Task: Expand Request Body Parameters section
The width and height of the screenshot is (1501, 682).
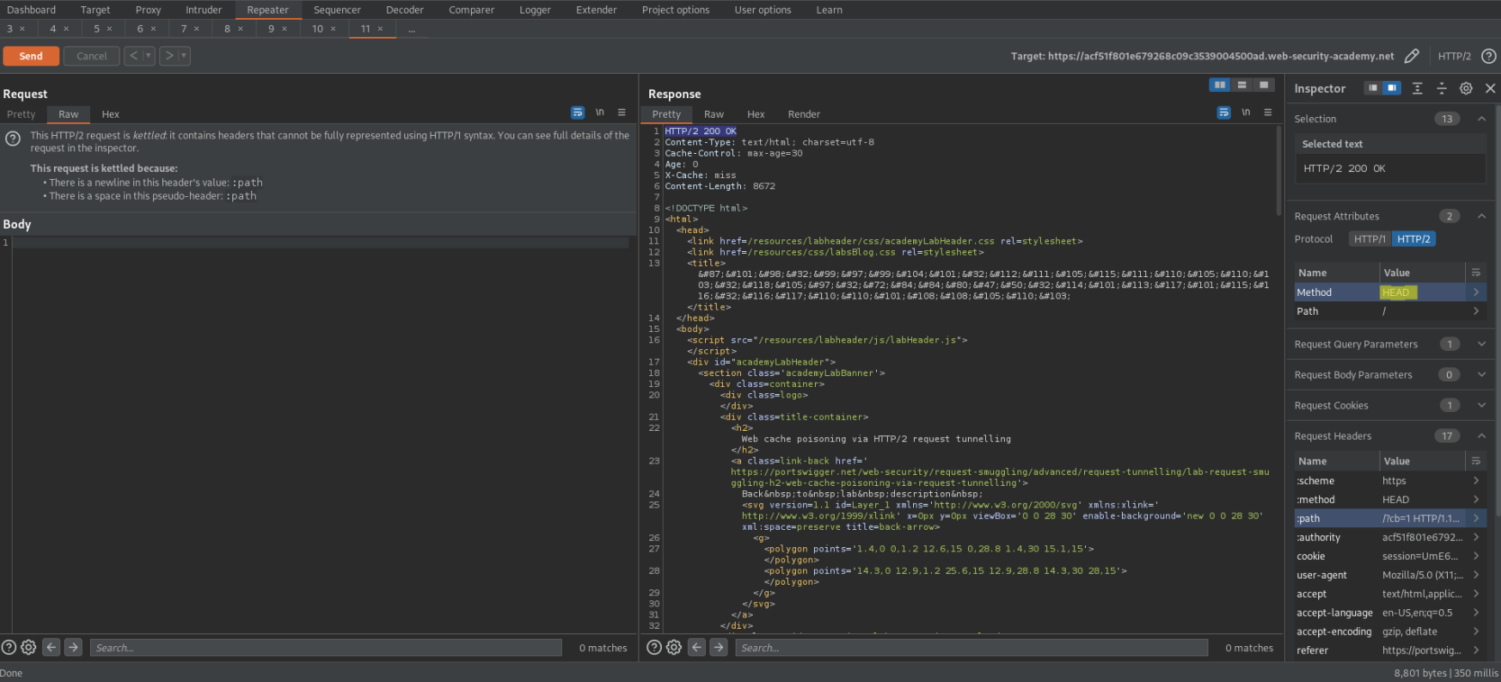Action: (x=1481, y=374)
